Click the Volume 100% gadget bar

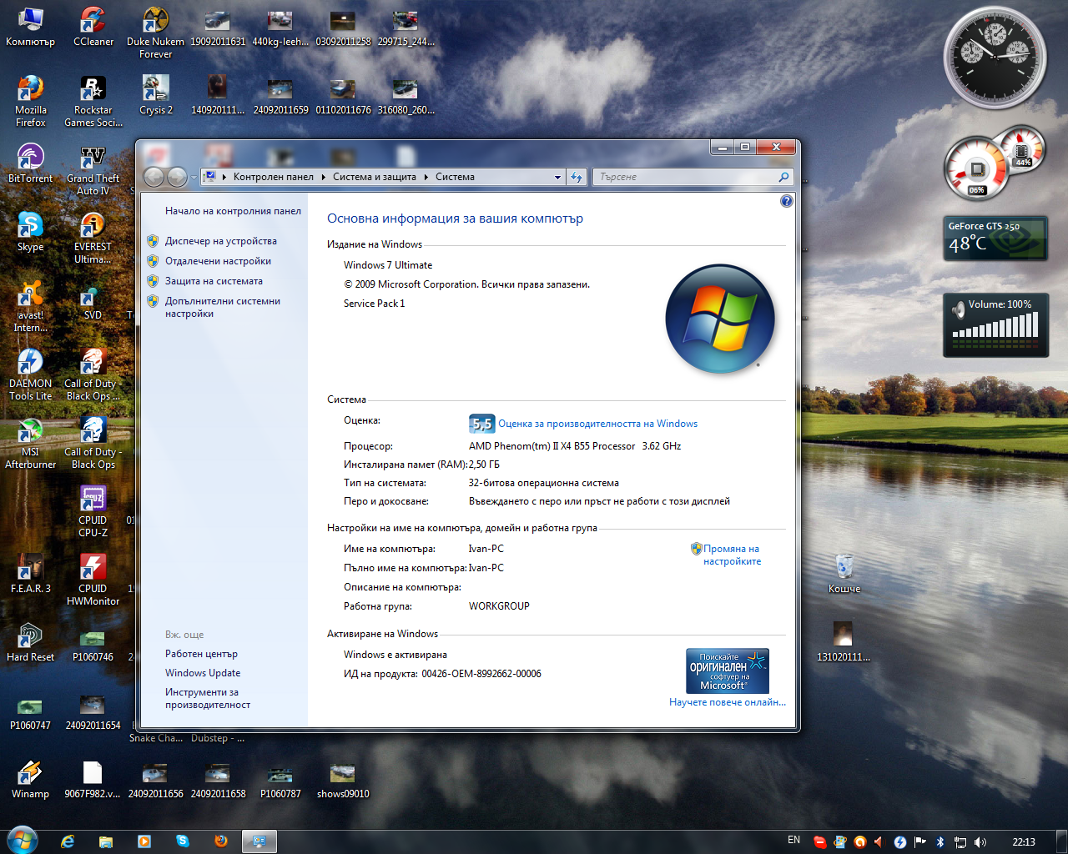pos(995,325)
